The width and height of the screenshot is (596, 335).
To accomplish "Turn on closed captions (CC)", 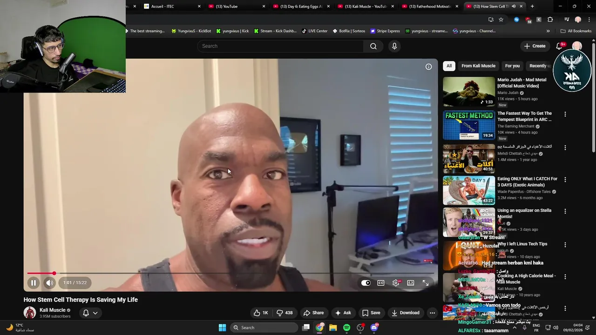I will pyautogui.click(x=381, y=283).
